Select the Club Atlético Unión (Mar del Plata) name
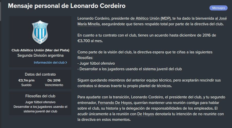 [40, 50]
